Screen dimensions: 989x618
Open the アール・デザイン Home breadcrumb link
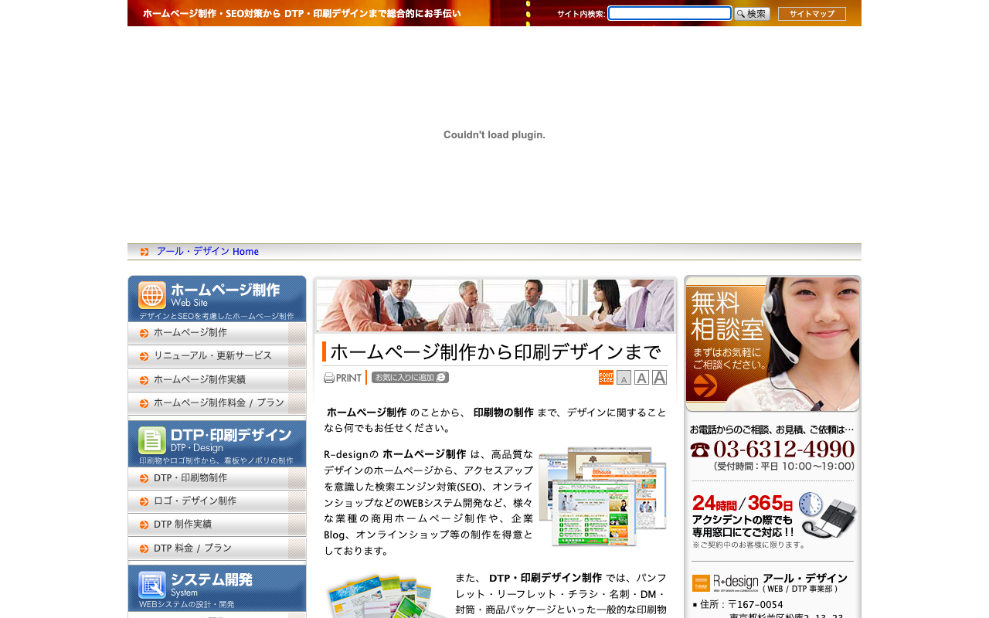(208, 252)
